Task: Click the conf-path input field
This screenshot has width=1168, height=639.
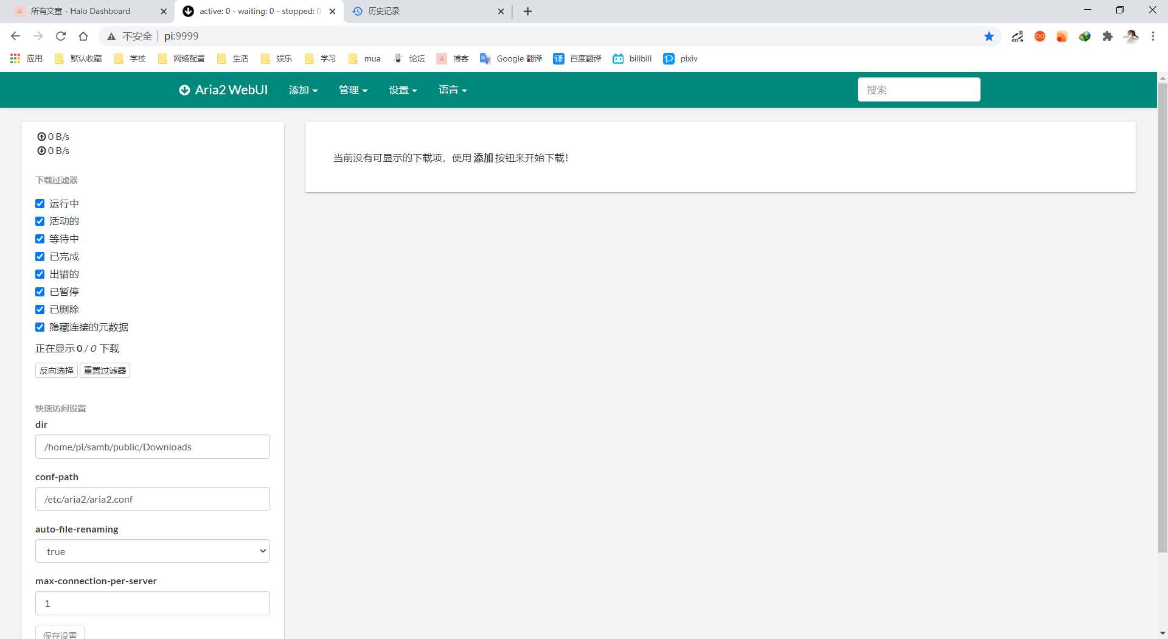Action: click(x=152, y=499)
